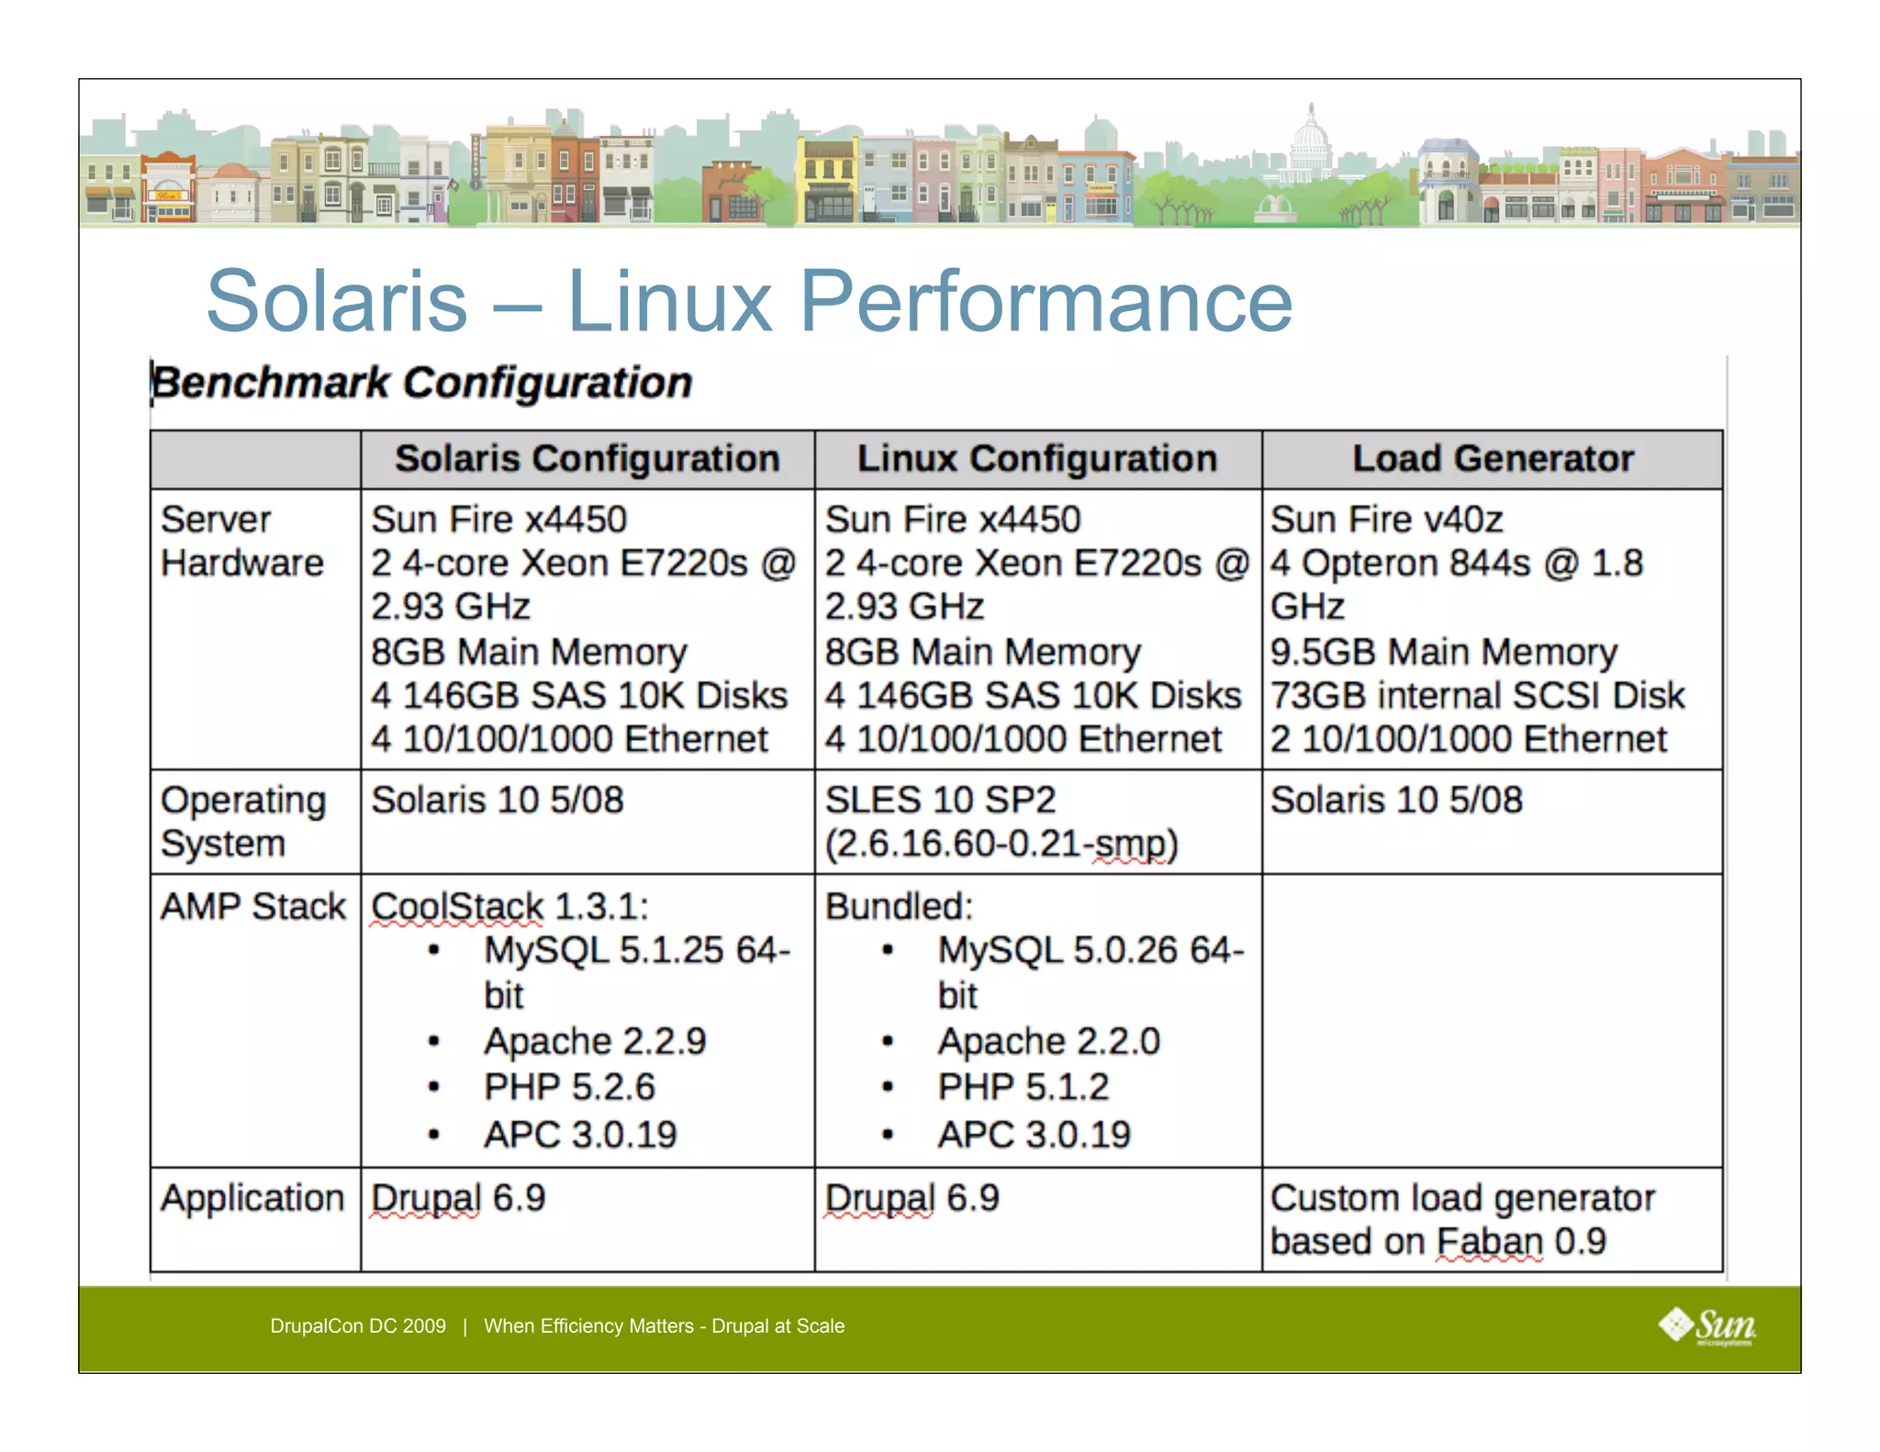Viewport: 1880px width, 1452px height.
Task: Click the AMP Stack row label
Action: tap(252, 906)
